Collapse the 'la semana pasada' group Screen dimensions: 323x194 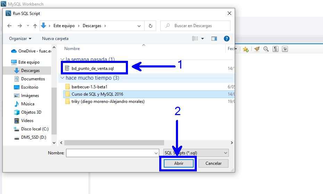tap(62, 59)
